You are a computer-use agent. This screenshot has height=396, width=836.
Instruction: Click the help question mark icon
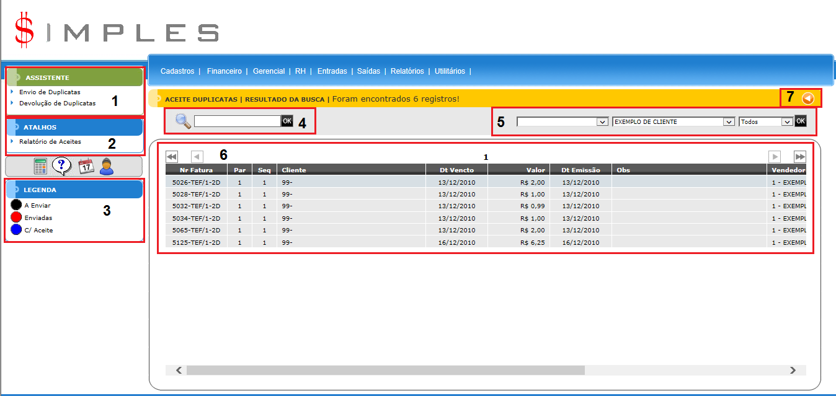click(x=60, y=166)
